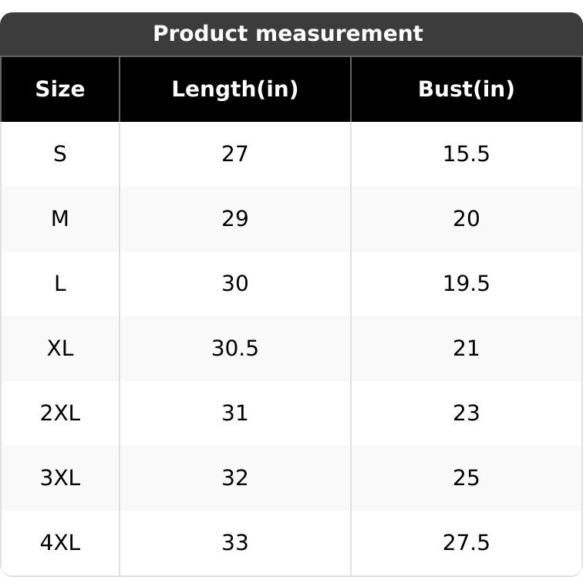Click the 3XL size row label

[60, 478]
